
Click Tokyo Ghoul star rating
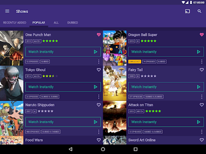[50, 76]
